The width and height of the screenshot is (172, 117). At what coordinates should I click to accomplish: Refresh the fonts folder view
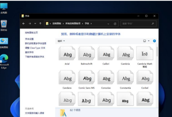pyautogui.click(x=115, y=24)
